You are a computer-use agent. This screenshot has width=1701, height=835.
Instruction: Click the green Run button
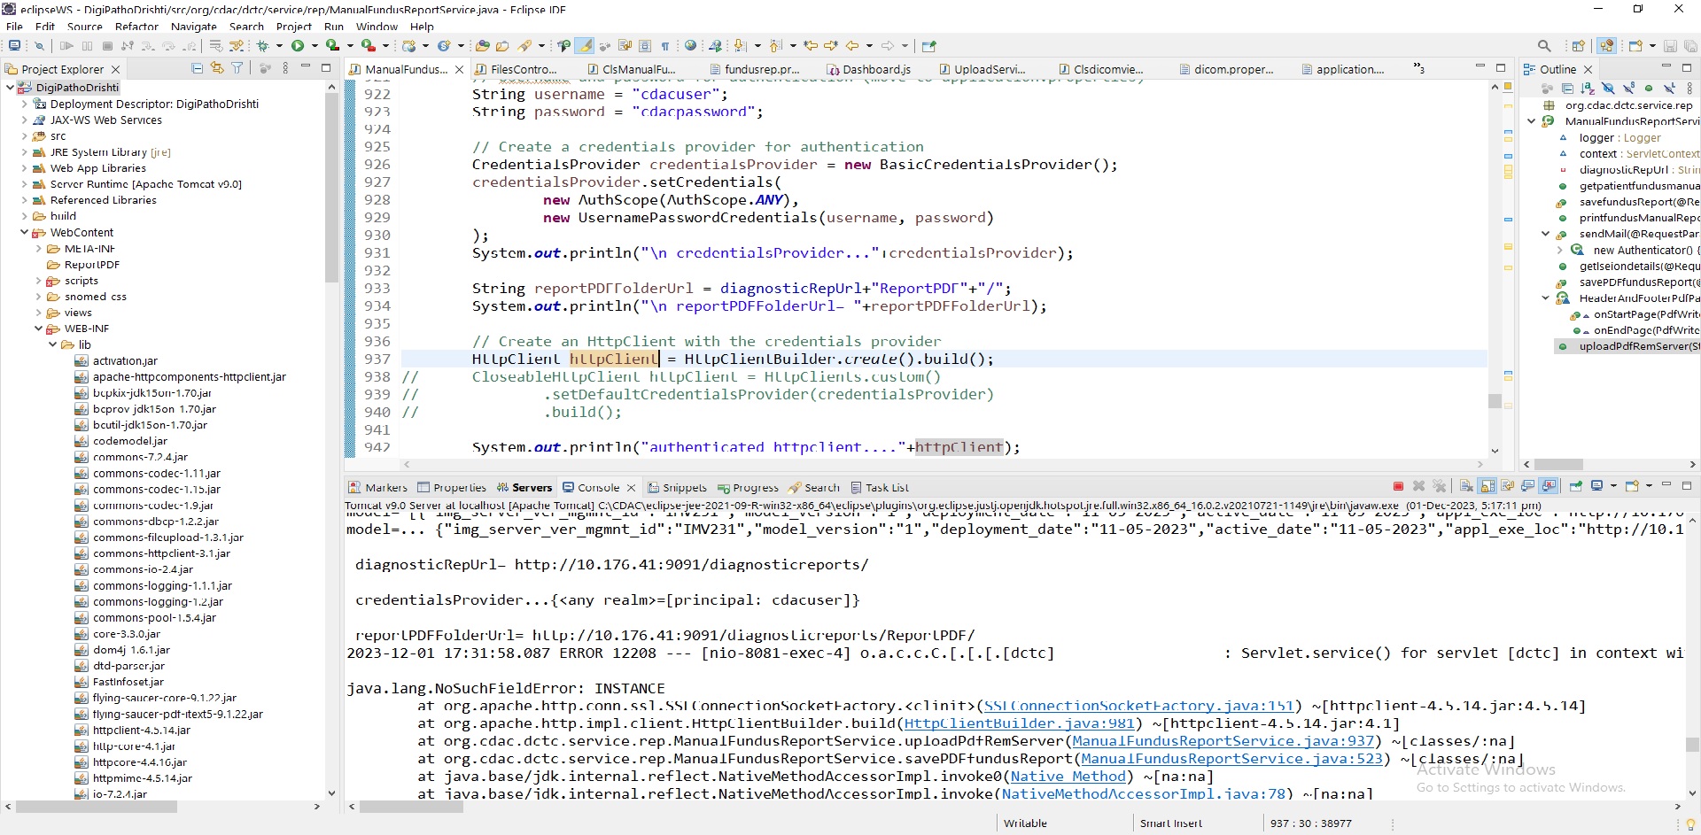click(298, 46)
